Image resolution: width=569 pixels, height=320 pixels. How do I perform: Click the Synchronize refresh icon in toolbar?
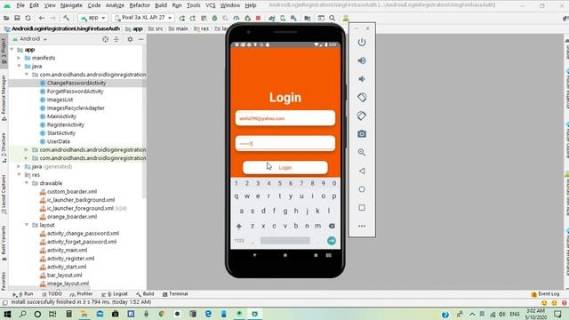28,18
